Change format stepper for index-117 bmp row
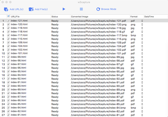This screenshot has height=117, width=168. [142, 35]
